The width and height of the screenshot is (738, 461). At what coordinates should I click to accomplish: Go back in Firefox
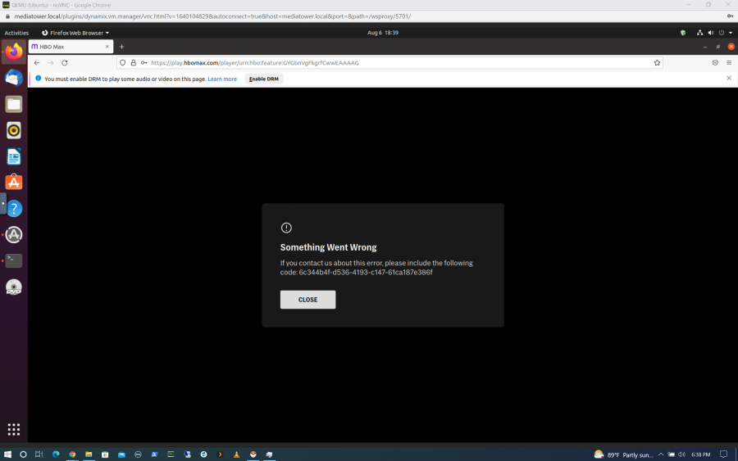coord(37,63)
